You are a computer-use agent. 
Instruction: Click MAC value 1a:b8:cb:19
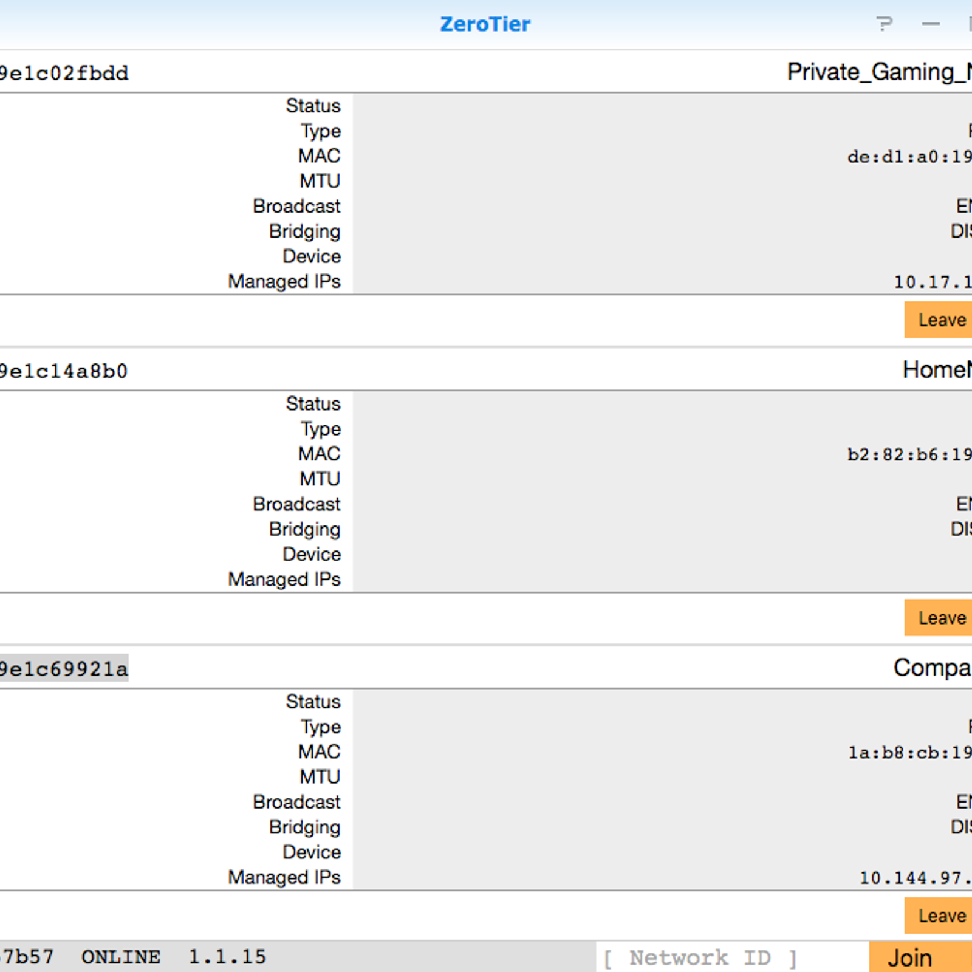(x=909, y=753)
